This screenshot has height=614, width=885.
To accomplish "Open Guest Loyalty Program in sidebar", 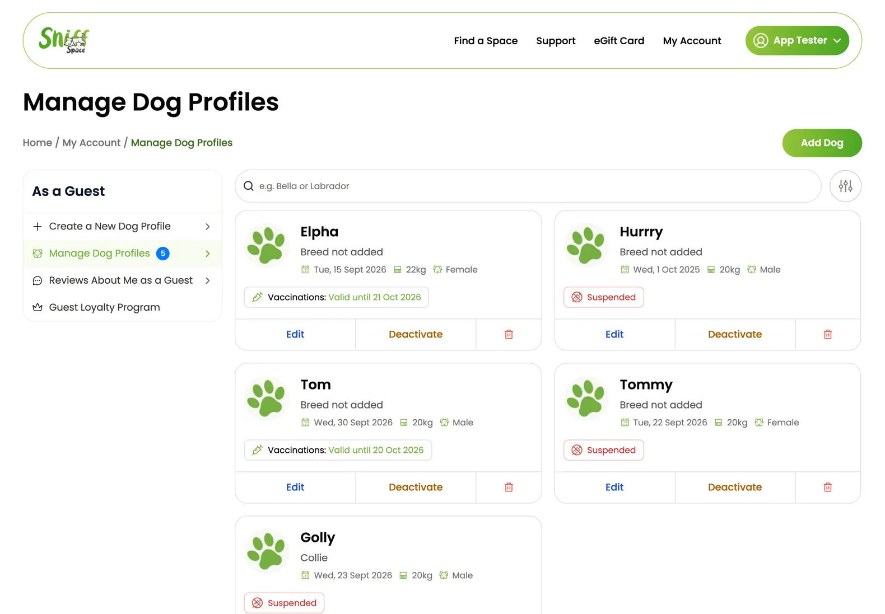I will 123,307.
